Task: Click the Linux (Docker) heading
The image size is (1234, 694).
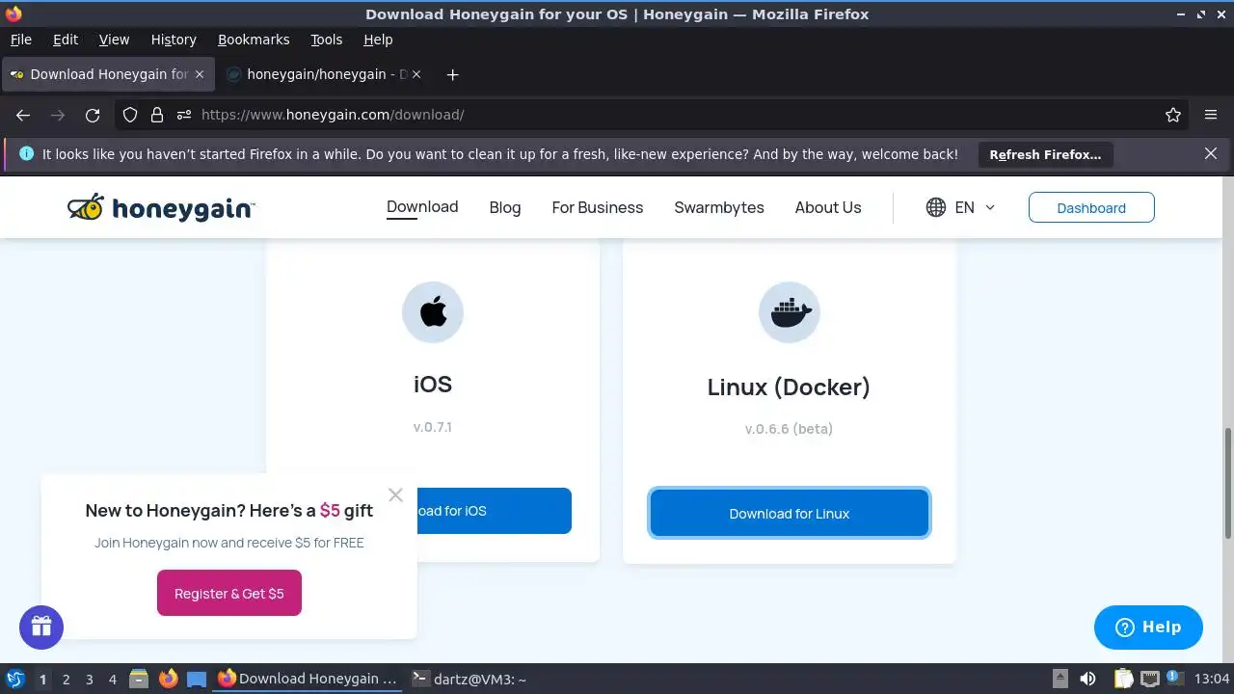Action: coord(789,387)
